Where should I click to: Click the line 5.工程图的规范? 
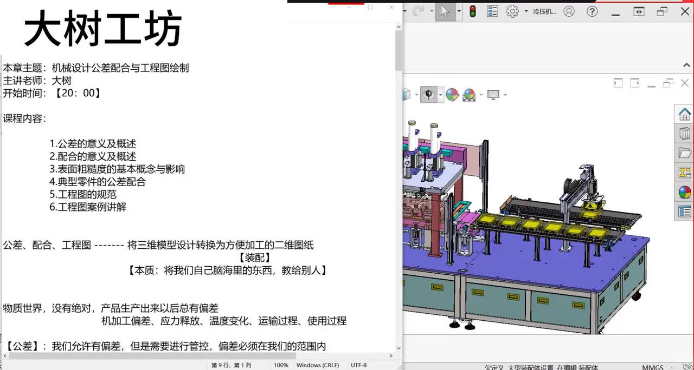point(83,194)
